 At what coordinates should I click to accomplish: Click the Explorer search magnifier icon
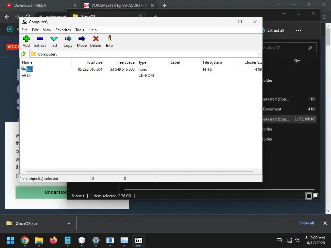click(x=310, y=48)
